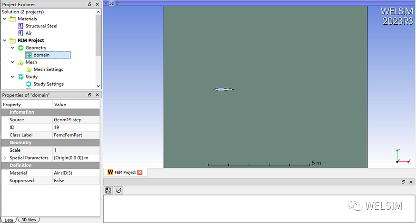Click the FEM Project folder icon
416x223 pixels.
[x=13, y=40]
